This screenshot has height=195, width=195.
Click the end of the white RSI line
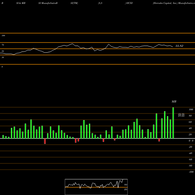pyautogui.click(x=173, y=47)
